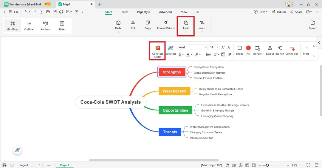This screenshot has width=322, height=168.
Task: Increase font size with A+ icon
Action: click(223, 47)
